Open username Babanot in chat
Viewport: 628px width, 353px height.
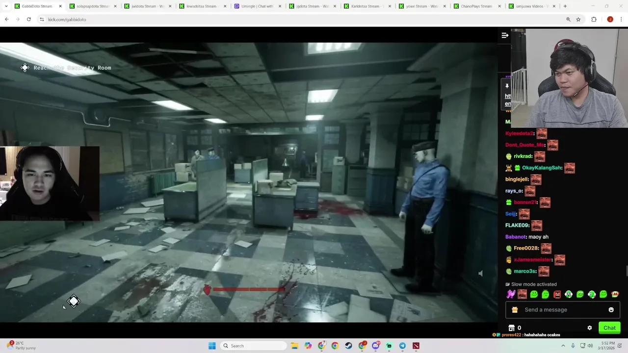tap(515, 237)
